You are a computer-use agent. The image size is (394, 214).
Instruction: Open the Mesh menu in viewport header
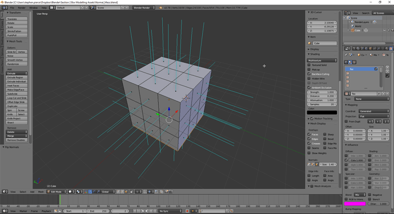(41, 192)
